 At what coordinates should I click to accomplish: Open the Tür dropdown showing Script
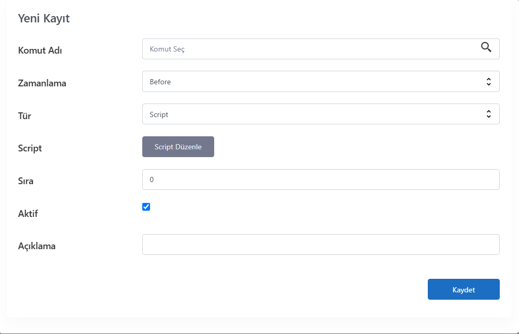click(x=321, y=114)
